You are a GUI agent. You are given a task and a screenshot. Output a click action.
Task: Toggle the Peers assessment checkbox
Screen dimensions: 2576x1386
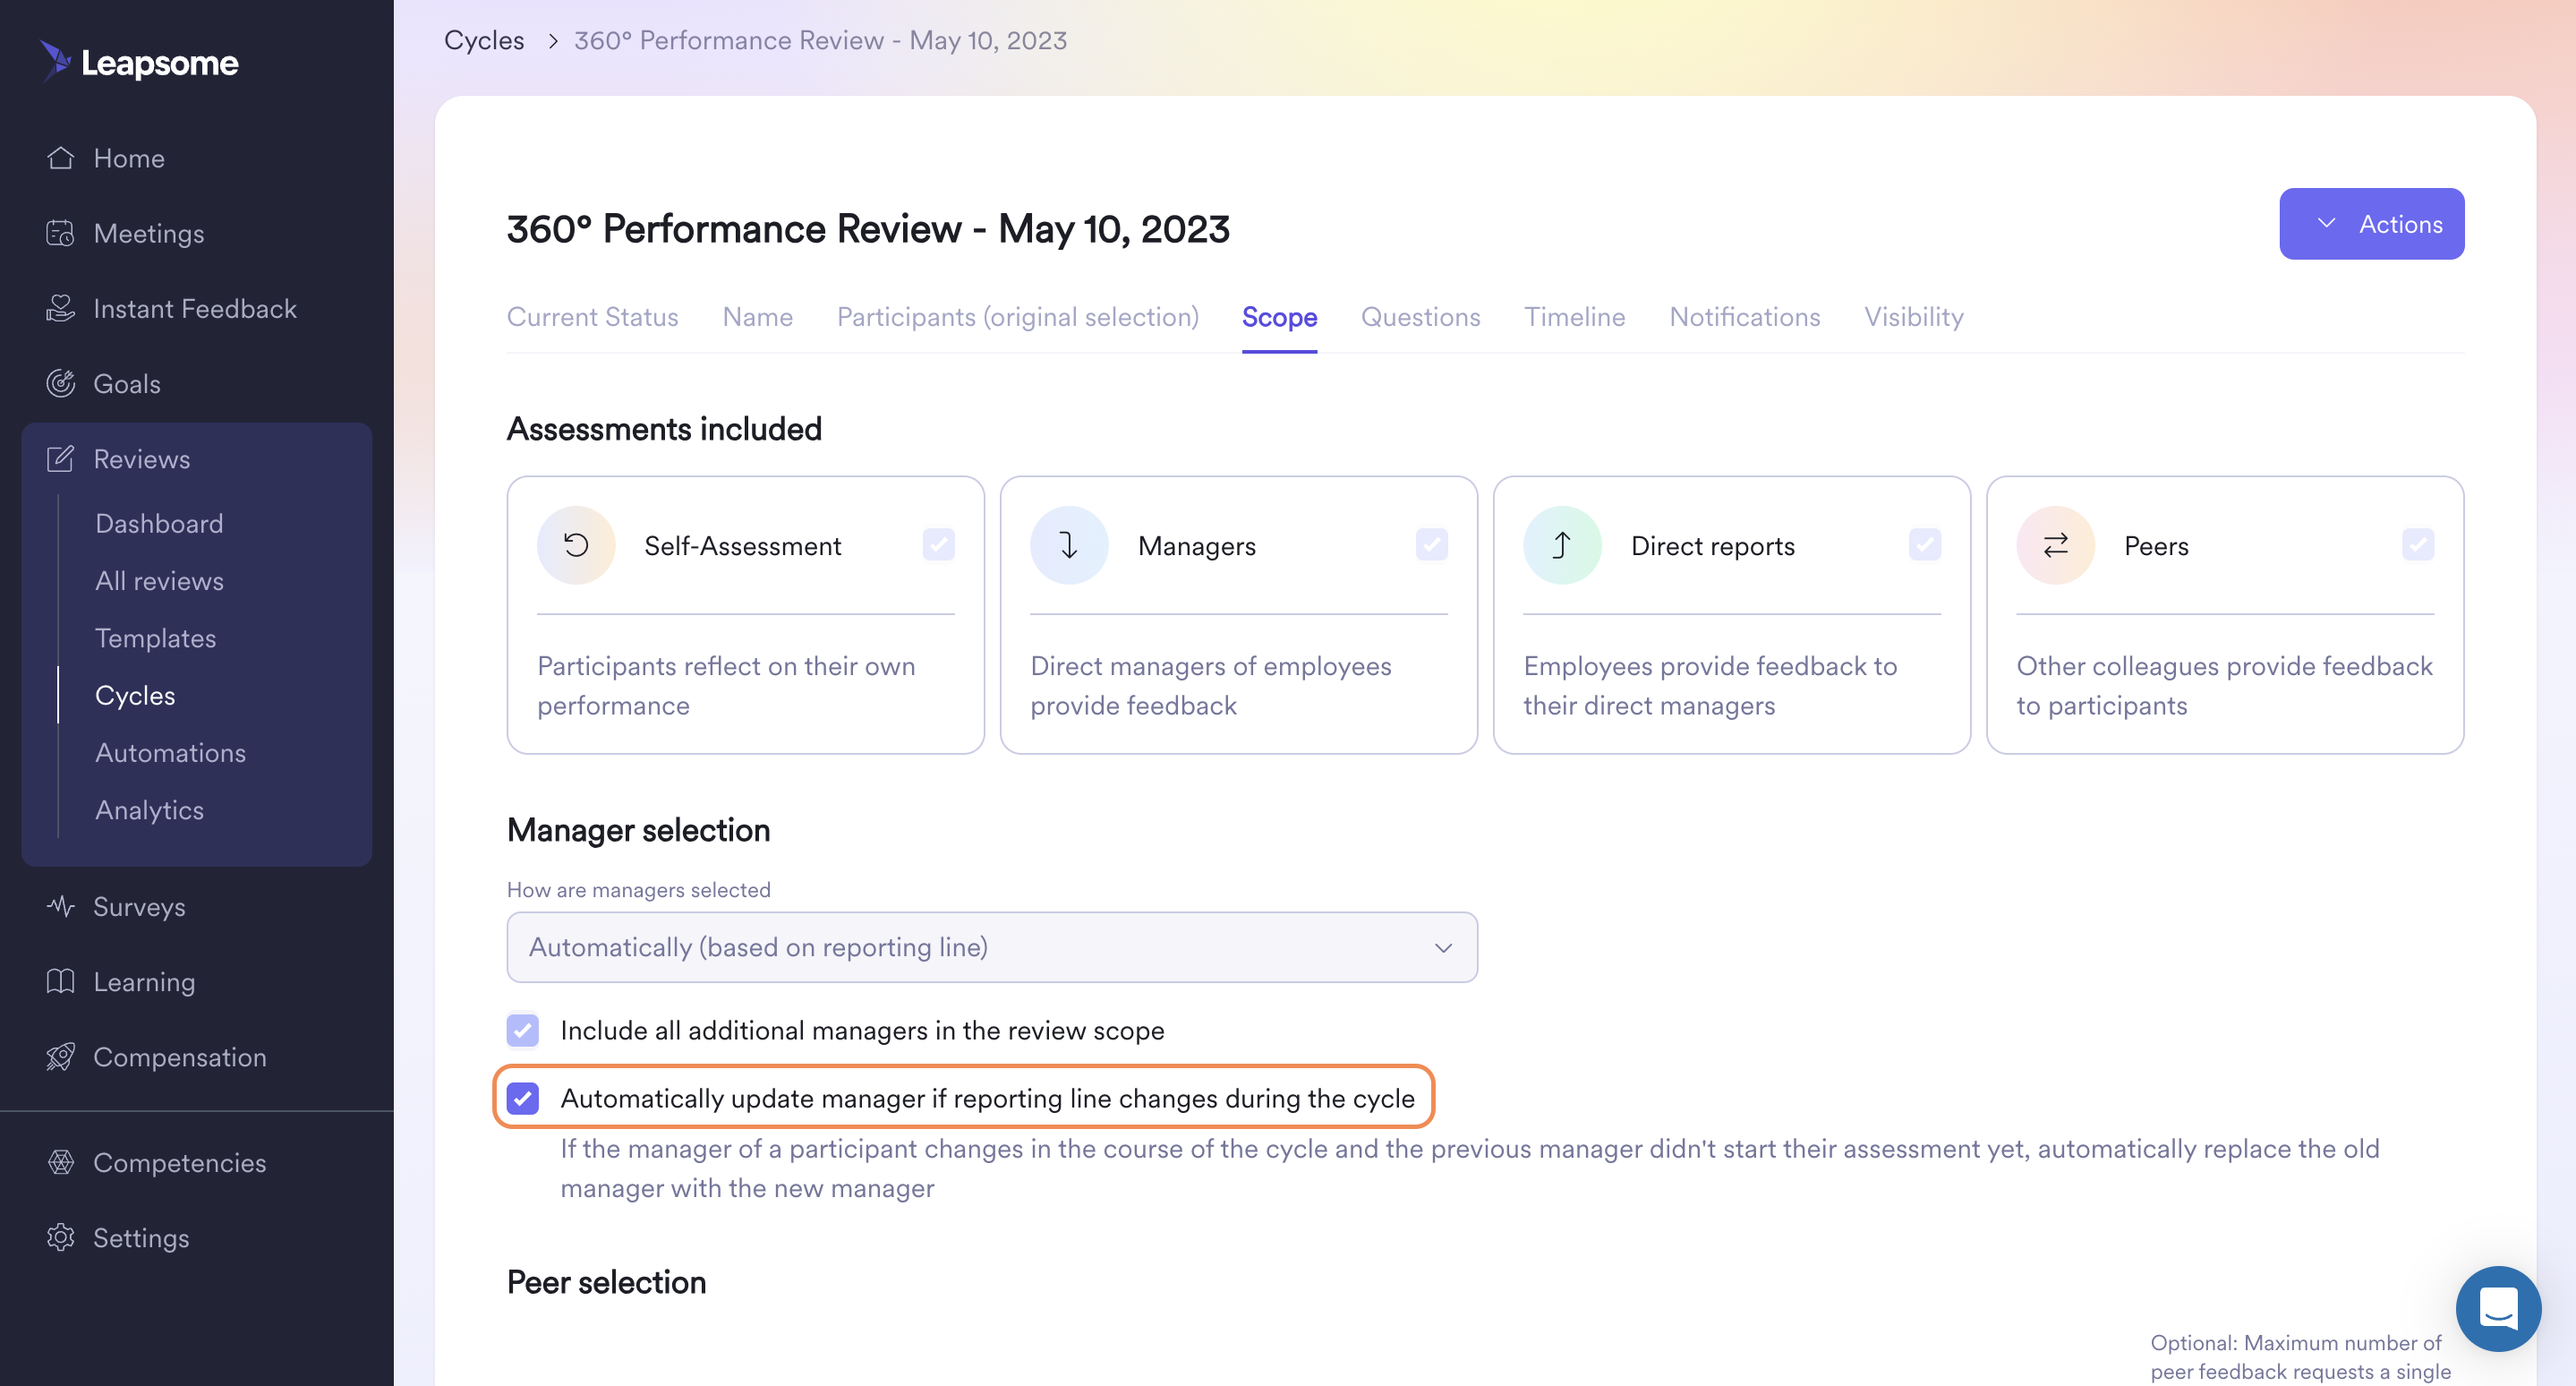[2417, 545]
